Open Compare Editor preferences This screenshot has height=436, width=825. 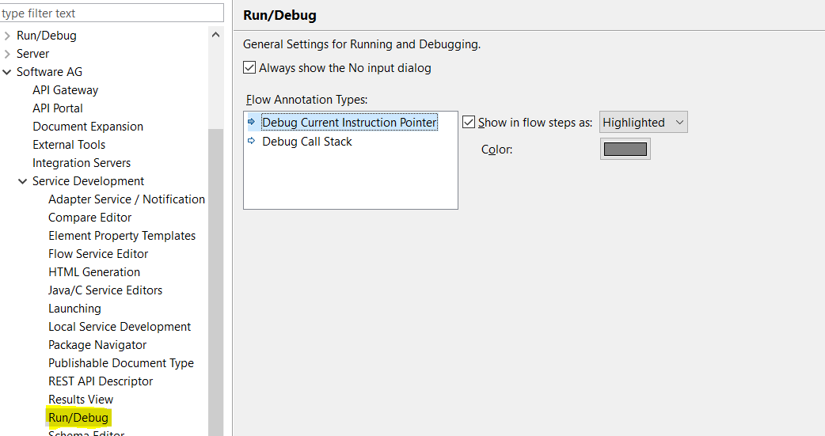pyautogui.click(x=90, y=218)
